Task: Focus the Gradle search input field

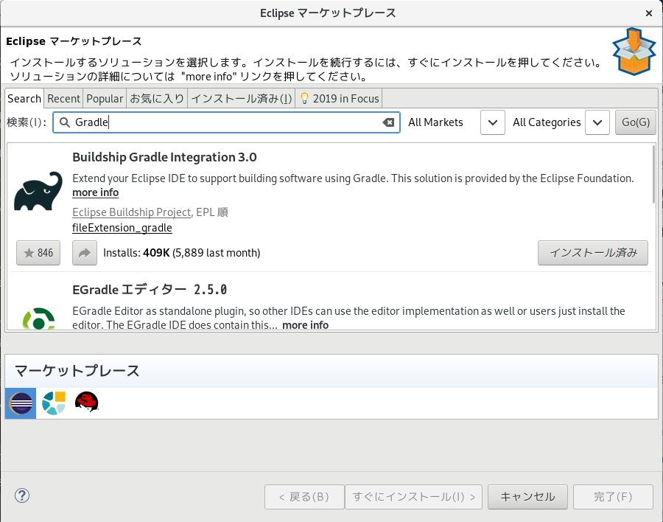Action: [x=226, y=122]
